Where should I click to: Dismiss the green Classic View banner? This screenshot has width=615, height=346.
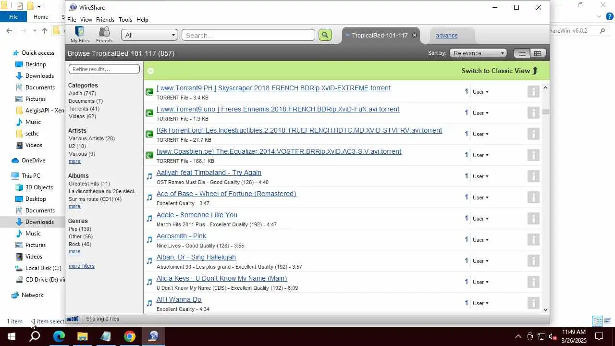pyautogui.click(x=150, y=71)
